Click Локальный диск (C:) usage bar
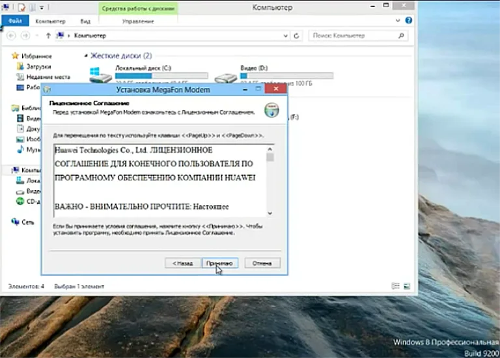 click(x=161, y=76)
